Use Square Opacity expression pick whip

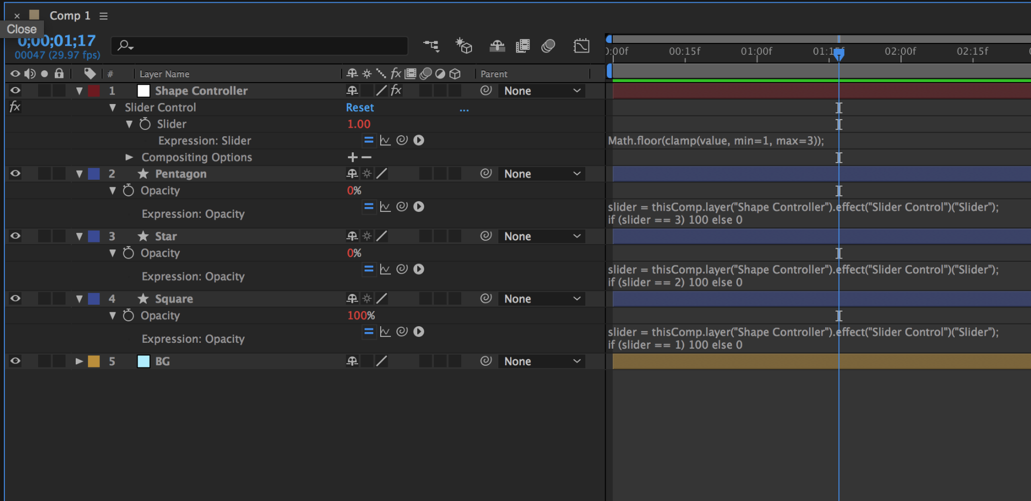[x=402, y=332]
